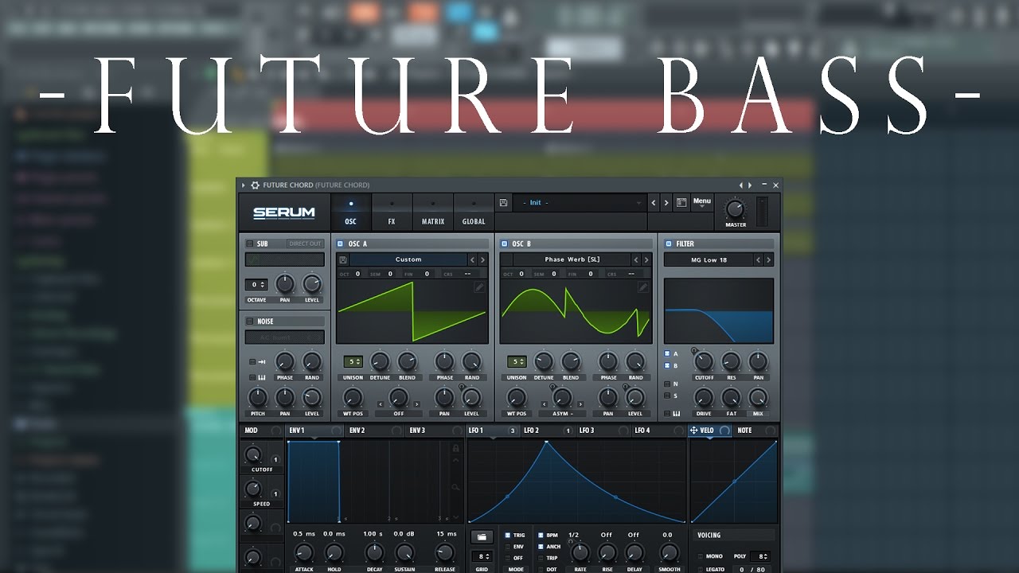Viewport: 1019px width, 573px height.
Task: Click the OSC B wavetable edit pencil
Action: (642, 287)
